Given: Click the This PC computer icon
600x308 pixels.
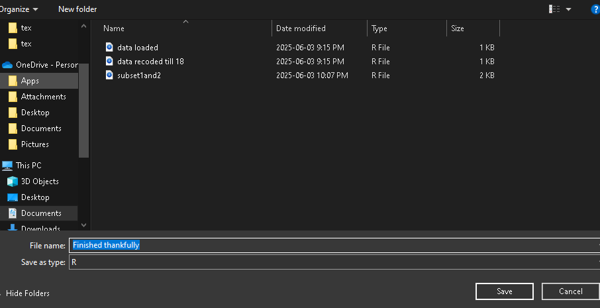Looking at the screenshot, I should tap(7, 166).
